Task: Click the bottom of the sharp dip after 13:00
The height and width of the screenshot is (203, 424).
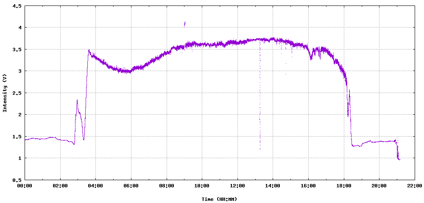Action: pyautogui.click(x=260, y=148)
